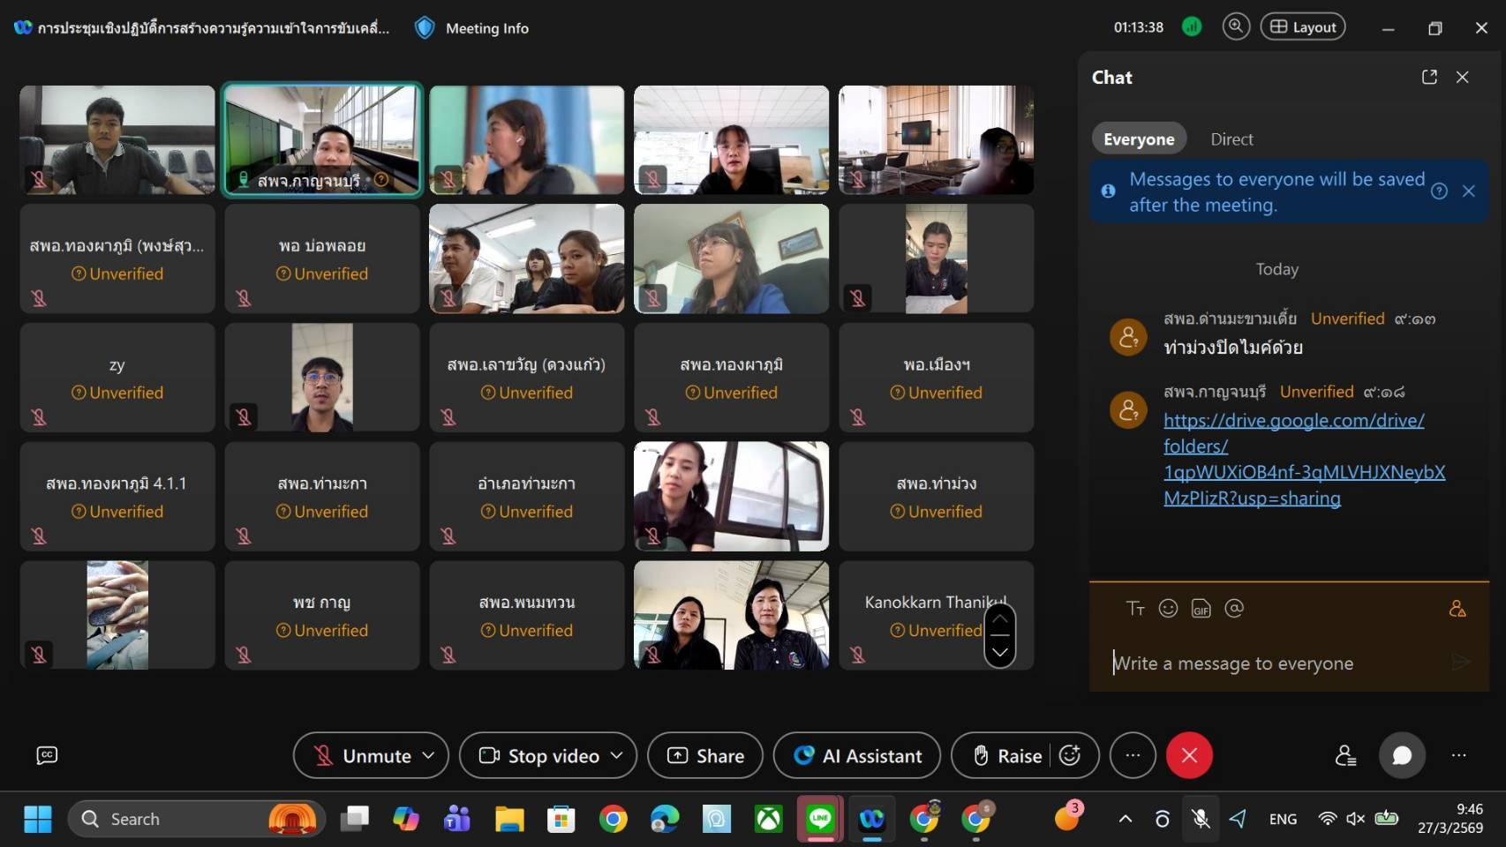Click the zoom magnifier icon in the title bar
The width and height of the screenshot is (1506, 847).
tap(1236, 26)
